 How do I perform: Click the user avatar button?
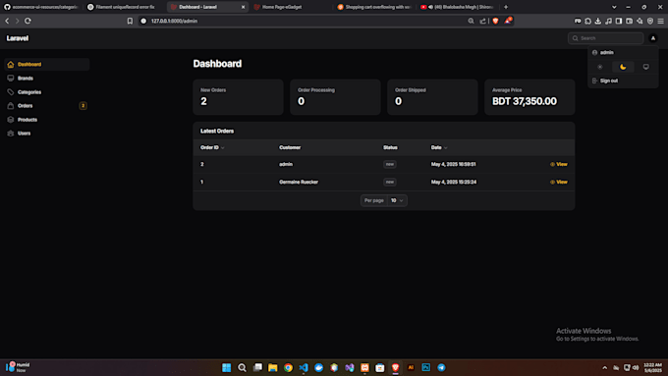(653, 38)
